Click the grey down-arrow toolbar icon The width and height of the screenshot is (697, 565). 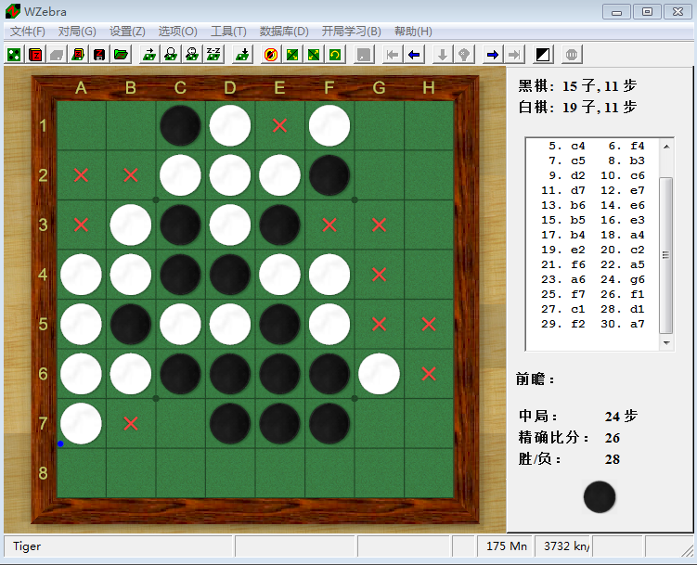tap(443, 55)
